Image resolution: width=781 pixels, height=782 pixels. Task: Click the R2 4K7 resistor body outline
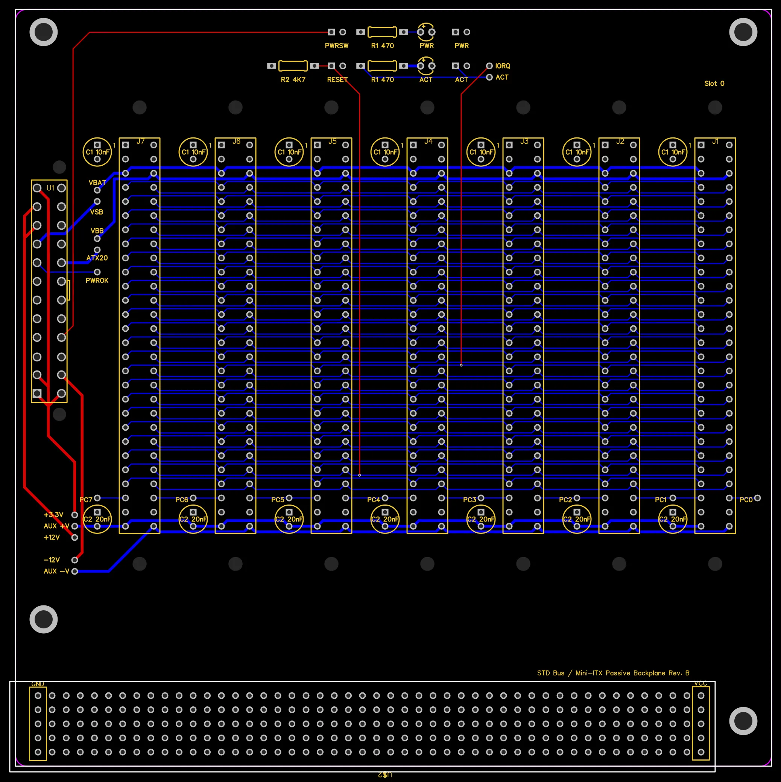(293, 66)
